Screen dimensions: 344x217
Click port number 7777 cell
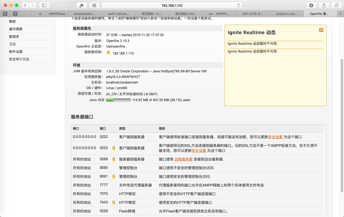coord(104,185)
